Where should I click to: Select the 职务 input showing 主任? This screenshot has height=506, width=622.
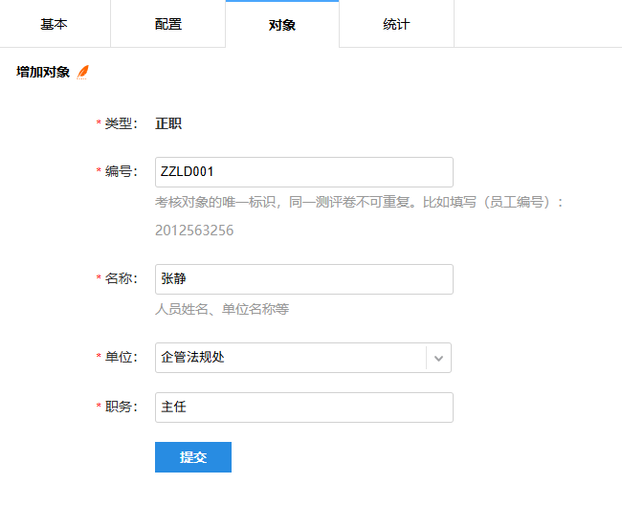pyautogui.click(x=303, y=407)
